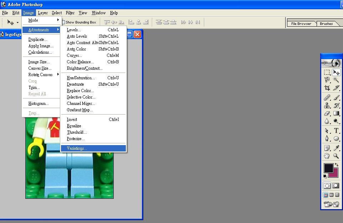The width and height of the screenshot is (343, 223).
Task: Select the Healing Brush tool
Action: pyautogui.click(x=327, y=97)
